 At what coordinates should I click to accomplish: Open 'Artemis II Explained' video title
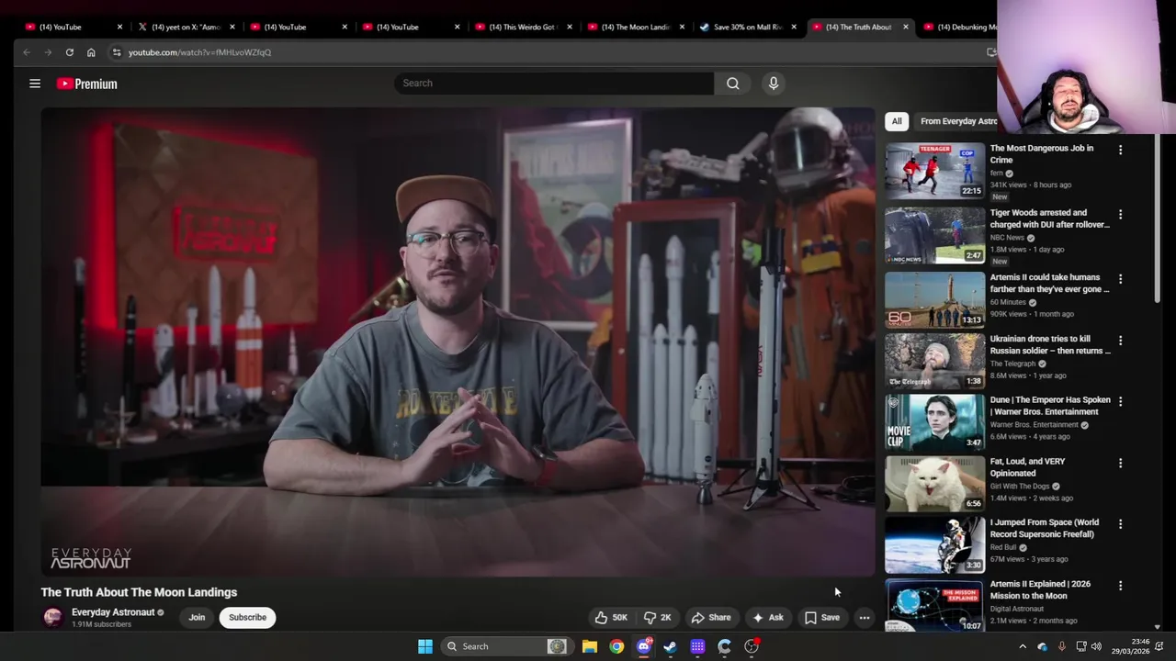tap(1040, 590)
